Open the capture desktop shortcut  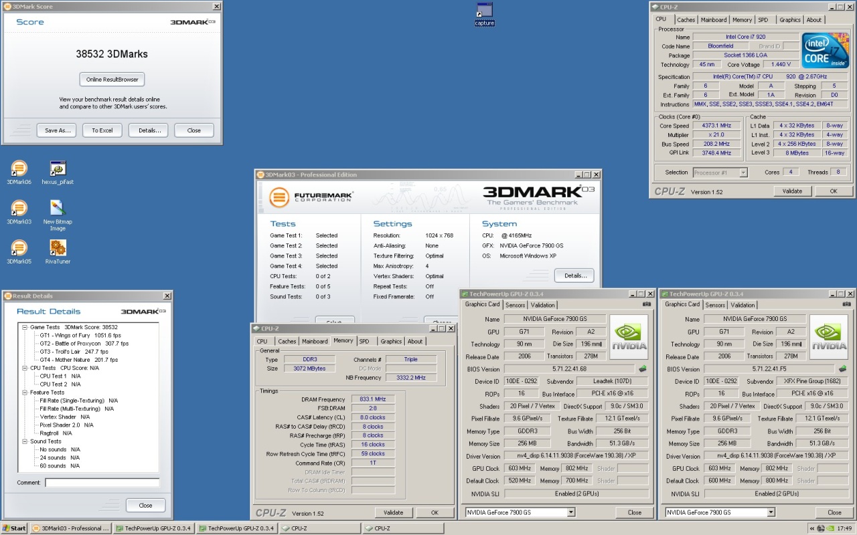point(484,14)
